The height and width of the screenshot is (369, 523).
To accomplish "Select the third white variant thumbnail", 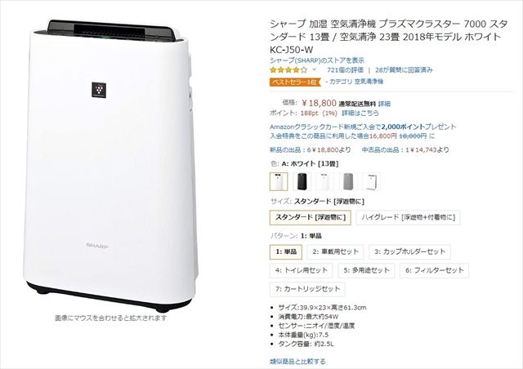I will (x=325, y=181).
